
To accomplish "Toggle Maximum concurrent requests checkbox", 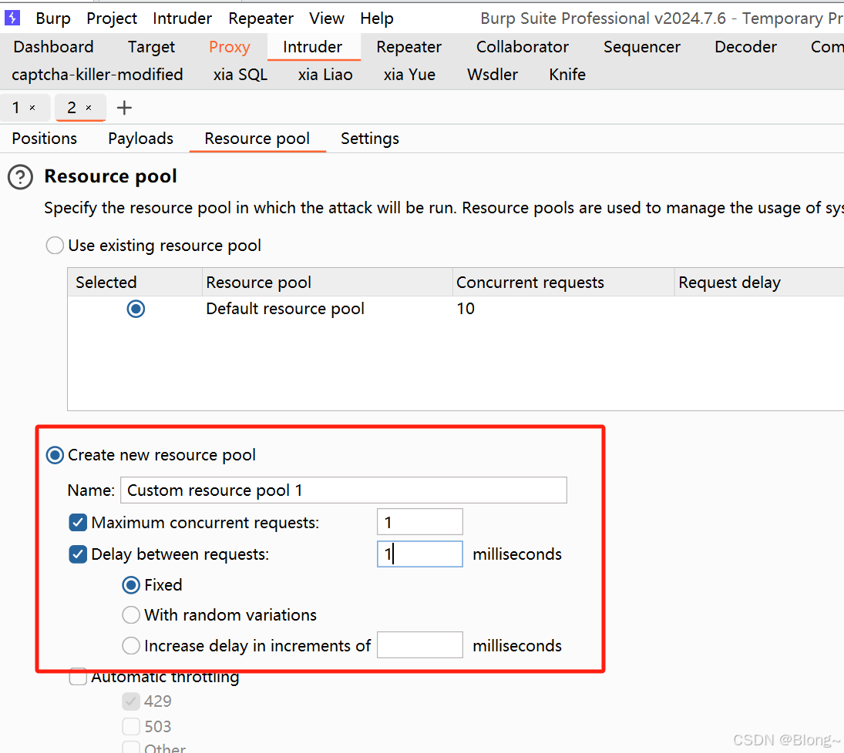I will (78, 522).
